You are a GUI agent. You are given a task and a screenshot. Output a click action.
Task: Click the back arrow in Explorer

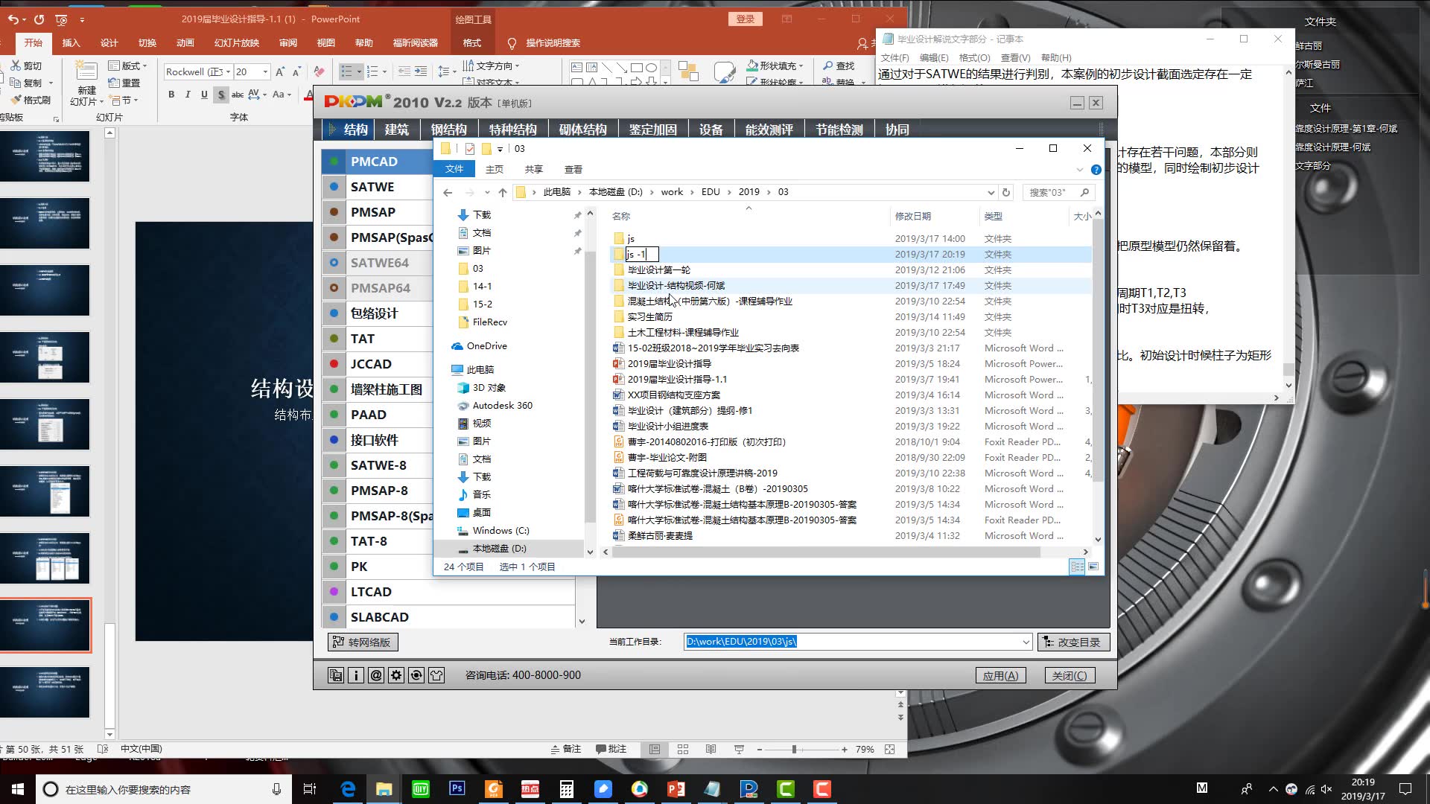(x=448, y=192)
